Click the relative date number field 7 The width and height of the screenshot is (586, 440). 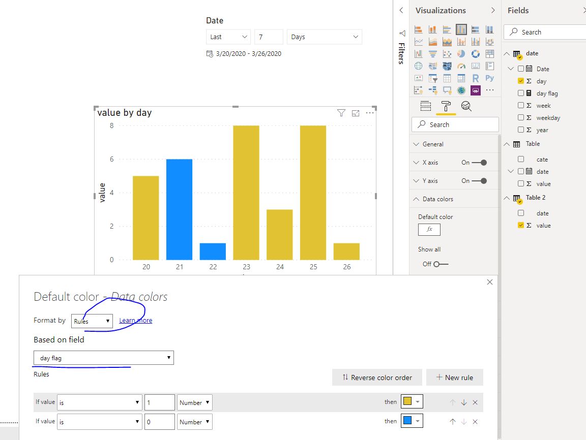pos(269,37)
